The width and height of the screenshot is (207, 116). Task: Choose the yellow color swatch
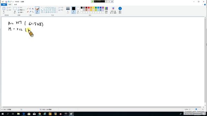(93, 8)
